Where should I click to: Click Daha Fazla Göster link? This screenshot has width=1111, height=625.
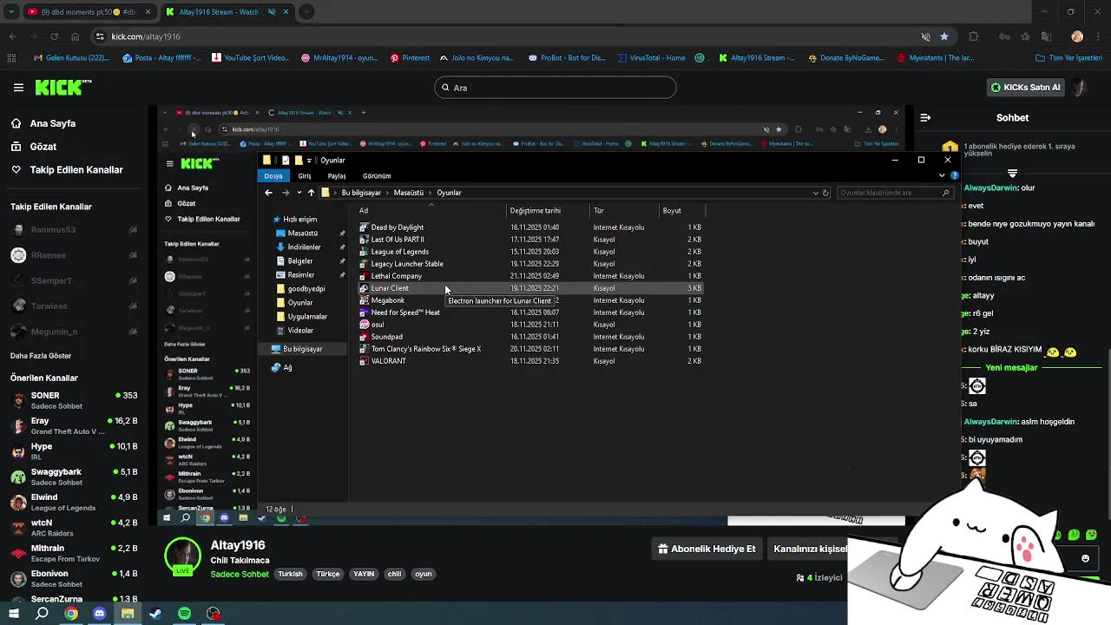pyautogui.click(x=41, y=356)
